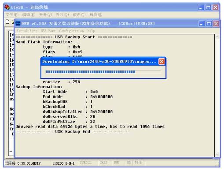
Task: Close the Downloading progress dialog
Action: pos(162,62)
